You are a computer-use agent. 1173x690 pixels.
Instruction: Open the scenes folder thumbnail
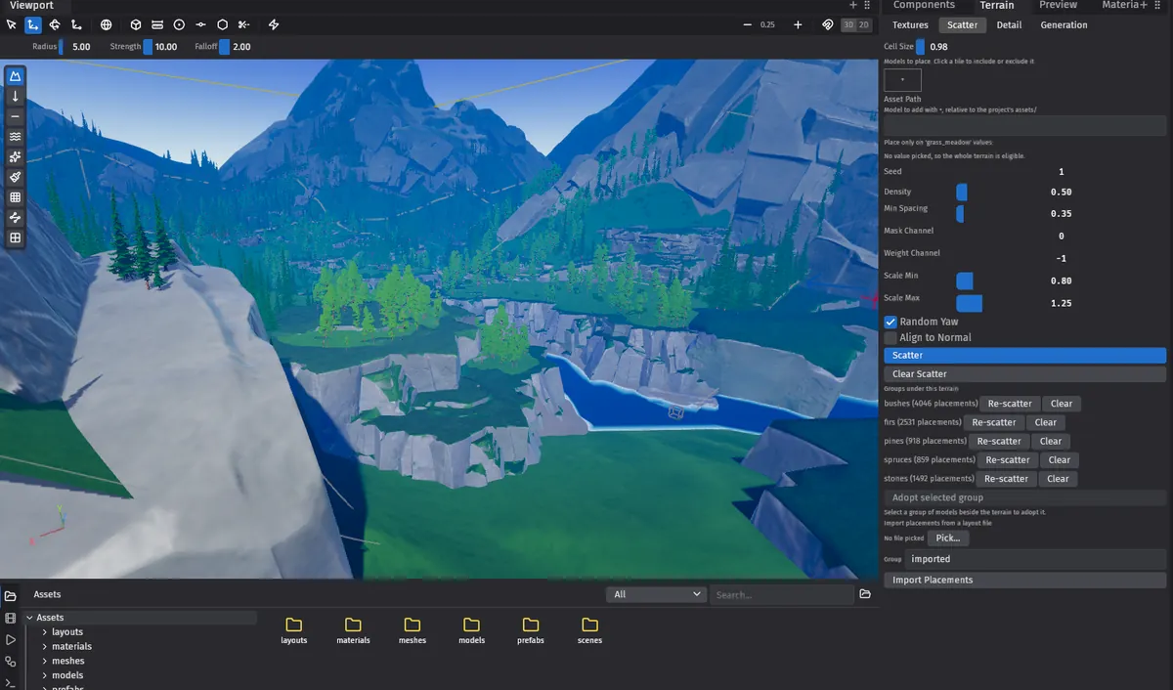(x=589, y=630)
